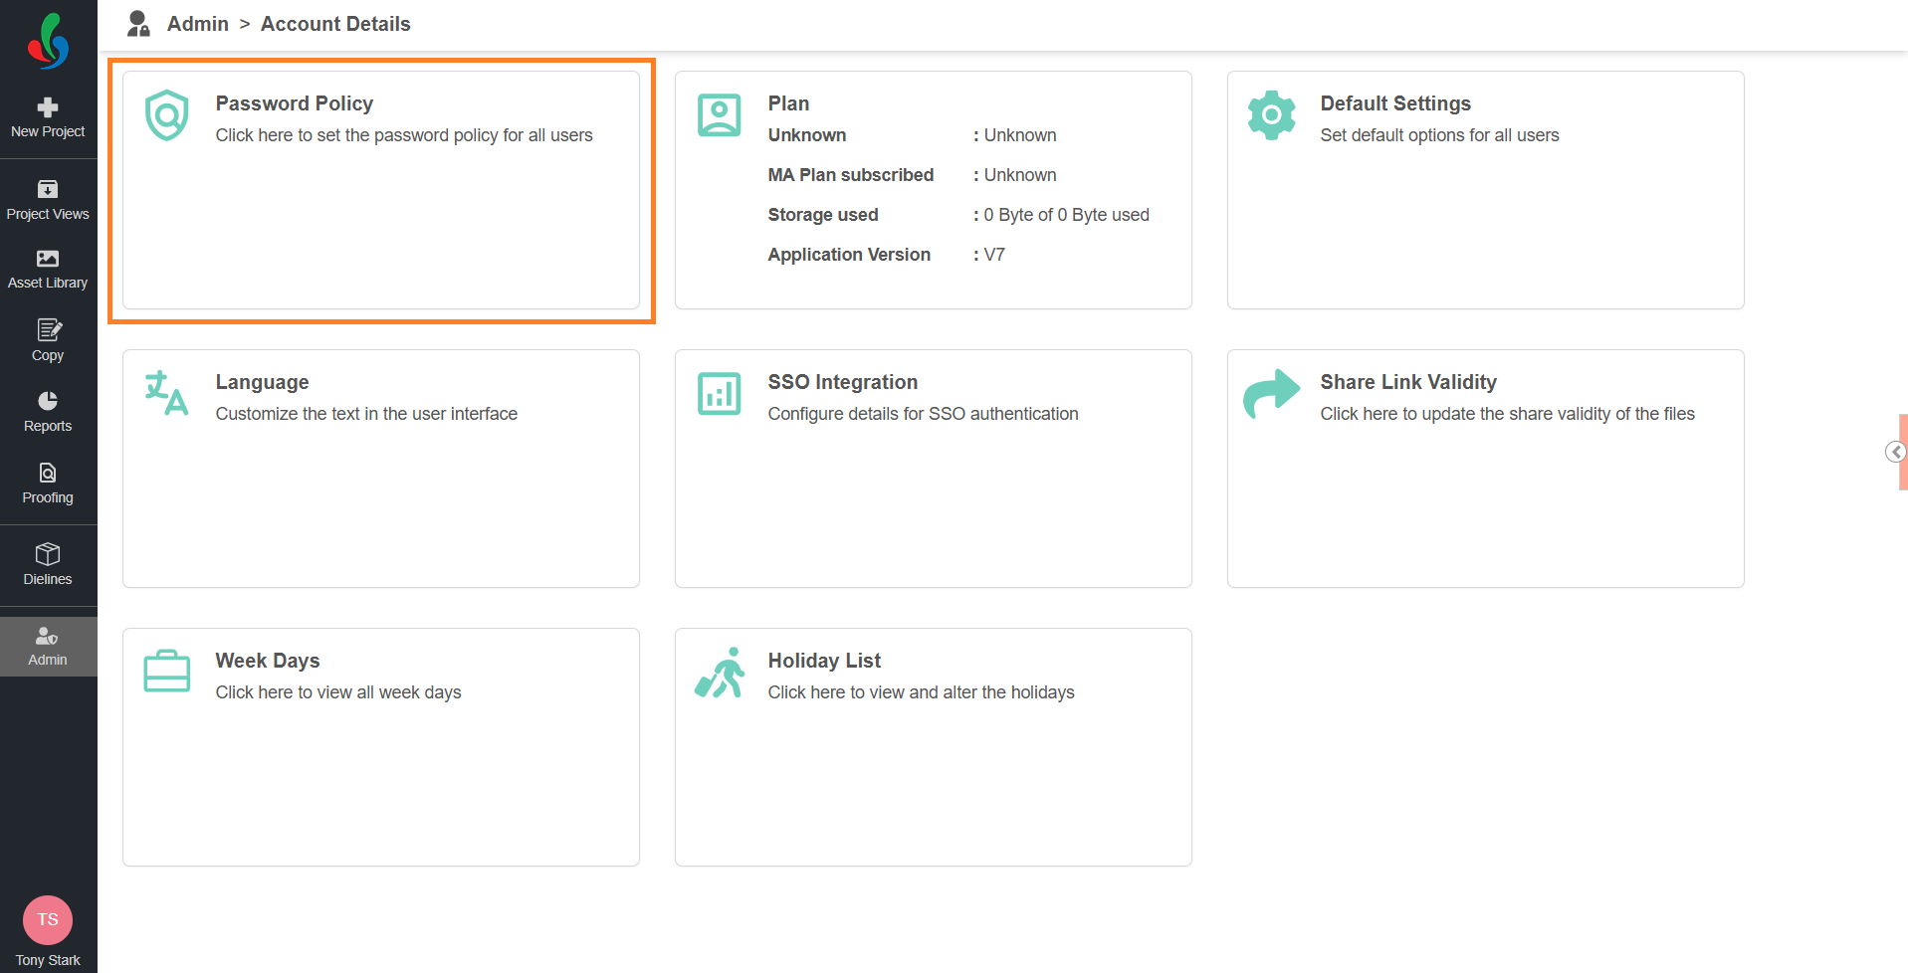This screenshot has width=1908, height=973.
Task: Click the Admin breadcrumb user icon
Action: [x=138, y=24]
